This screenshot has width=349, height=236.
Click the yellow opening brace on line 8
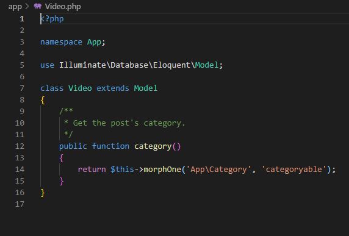[x=43, y=100]
